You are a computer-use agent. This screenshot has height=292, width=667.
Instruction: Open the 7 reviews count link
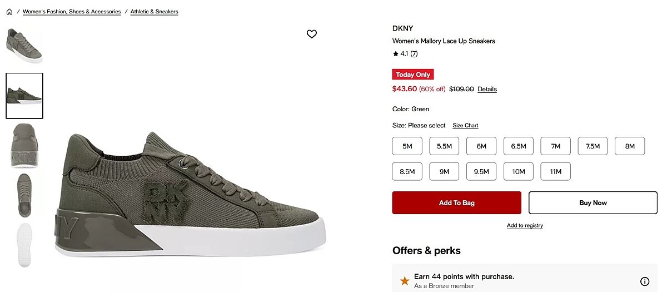pos(414,54)
